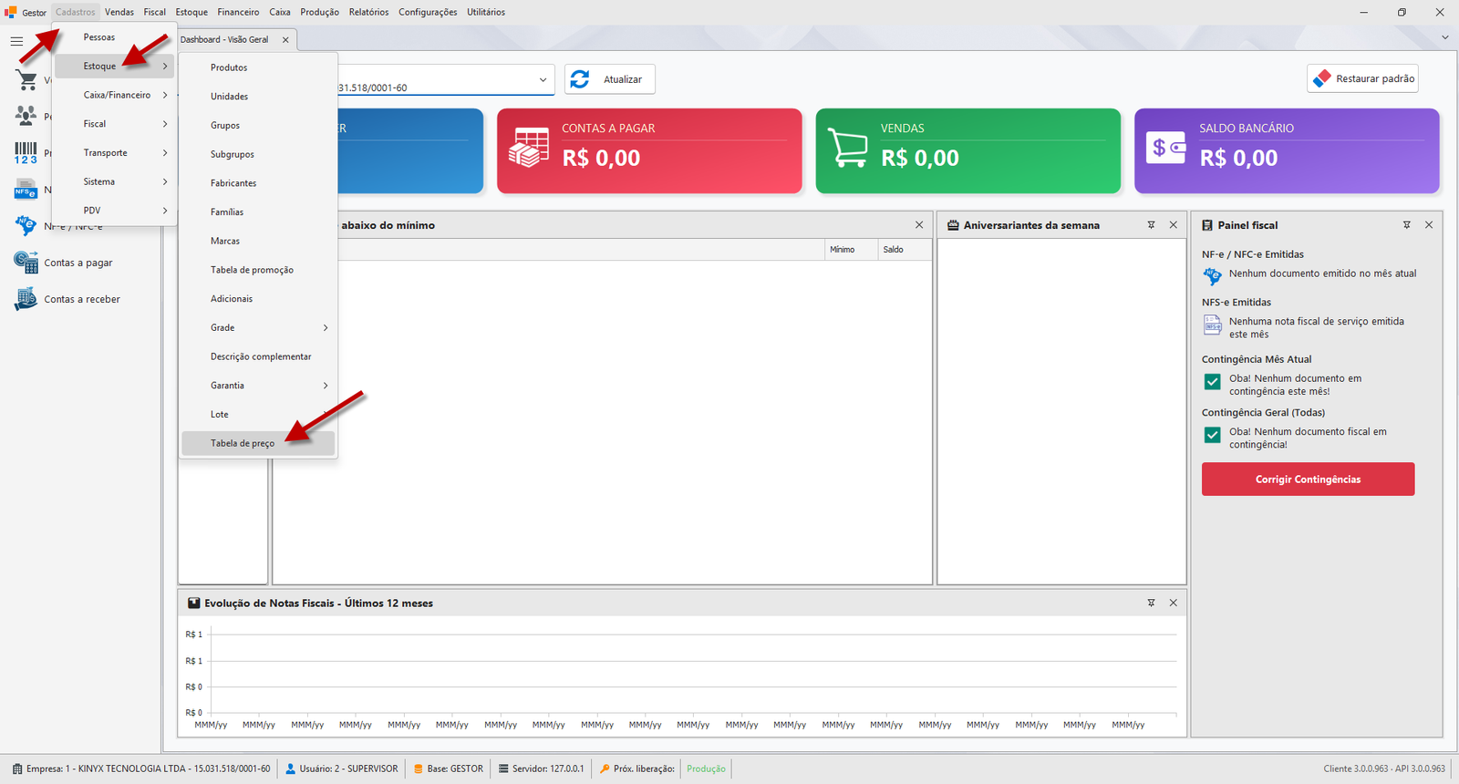Click the Restaurar padrão button
The width and height of the screenshot is (1459, 784).
(1363, 79)
